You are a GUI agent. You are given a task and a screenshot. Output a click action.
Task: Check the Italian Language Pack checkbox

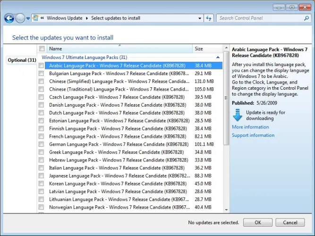click(41, 168)
